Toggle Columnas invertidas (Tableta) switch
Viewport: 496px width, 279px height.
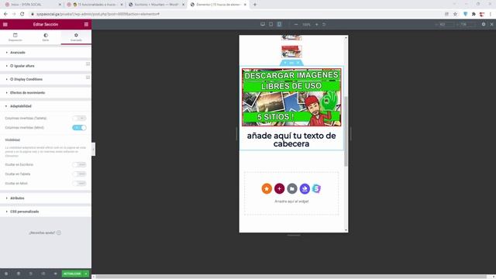pyautogui.click(x=79, y=118)
